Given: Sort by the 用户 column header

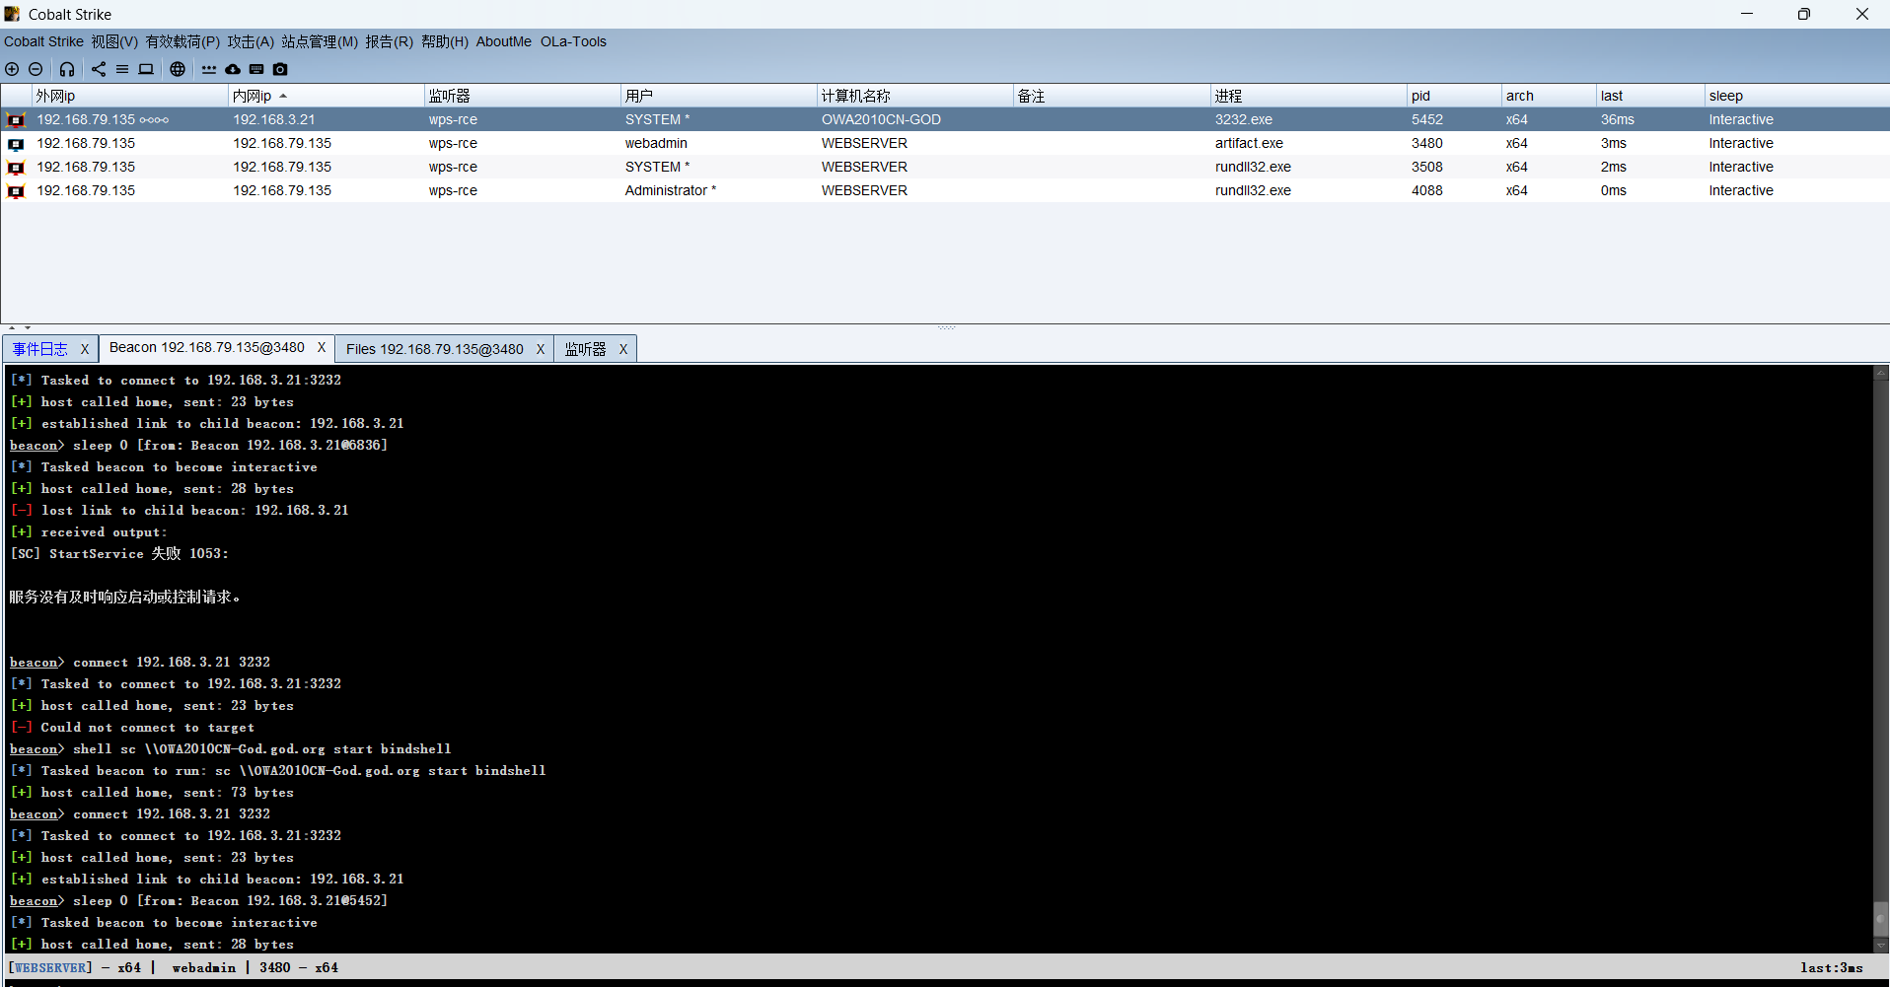Looking at the screenshot, I should click(719, 96).
